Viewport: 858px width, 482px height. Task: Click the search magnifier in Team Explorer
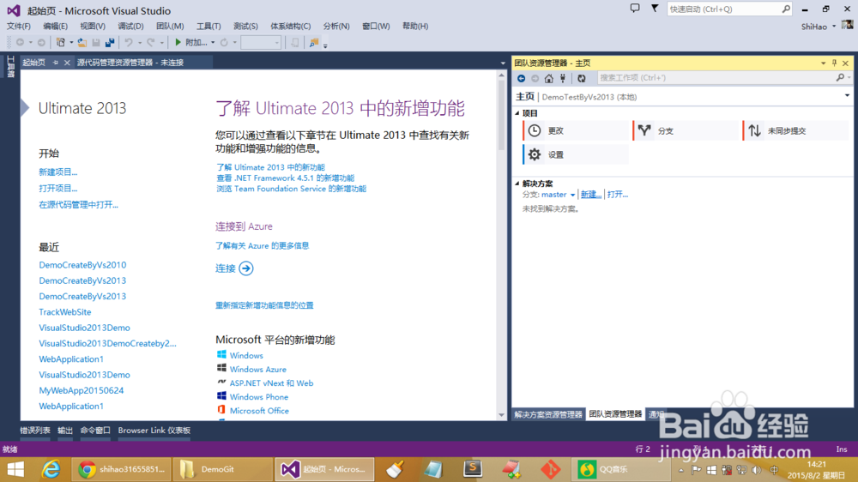[840, 78]
